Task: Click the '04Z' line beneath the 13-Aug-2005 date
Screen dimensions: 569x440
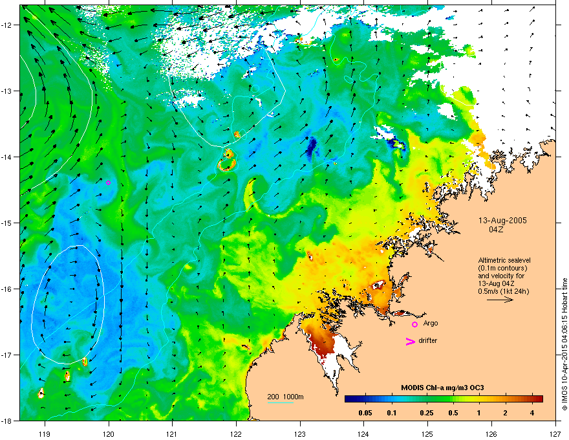Action: point(496,230)
